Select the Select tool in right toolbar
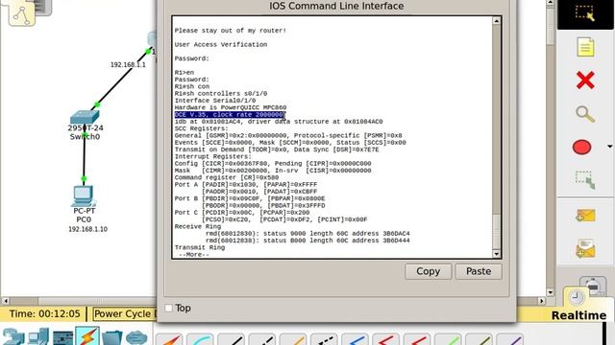The image size is (615, 345). click(x=585, y=12)
